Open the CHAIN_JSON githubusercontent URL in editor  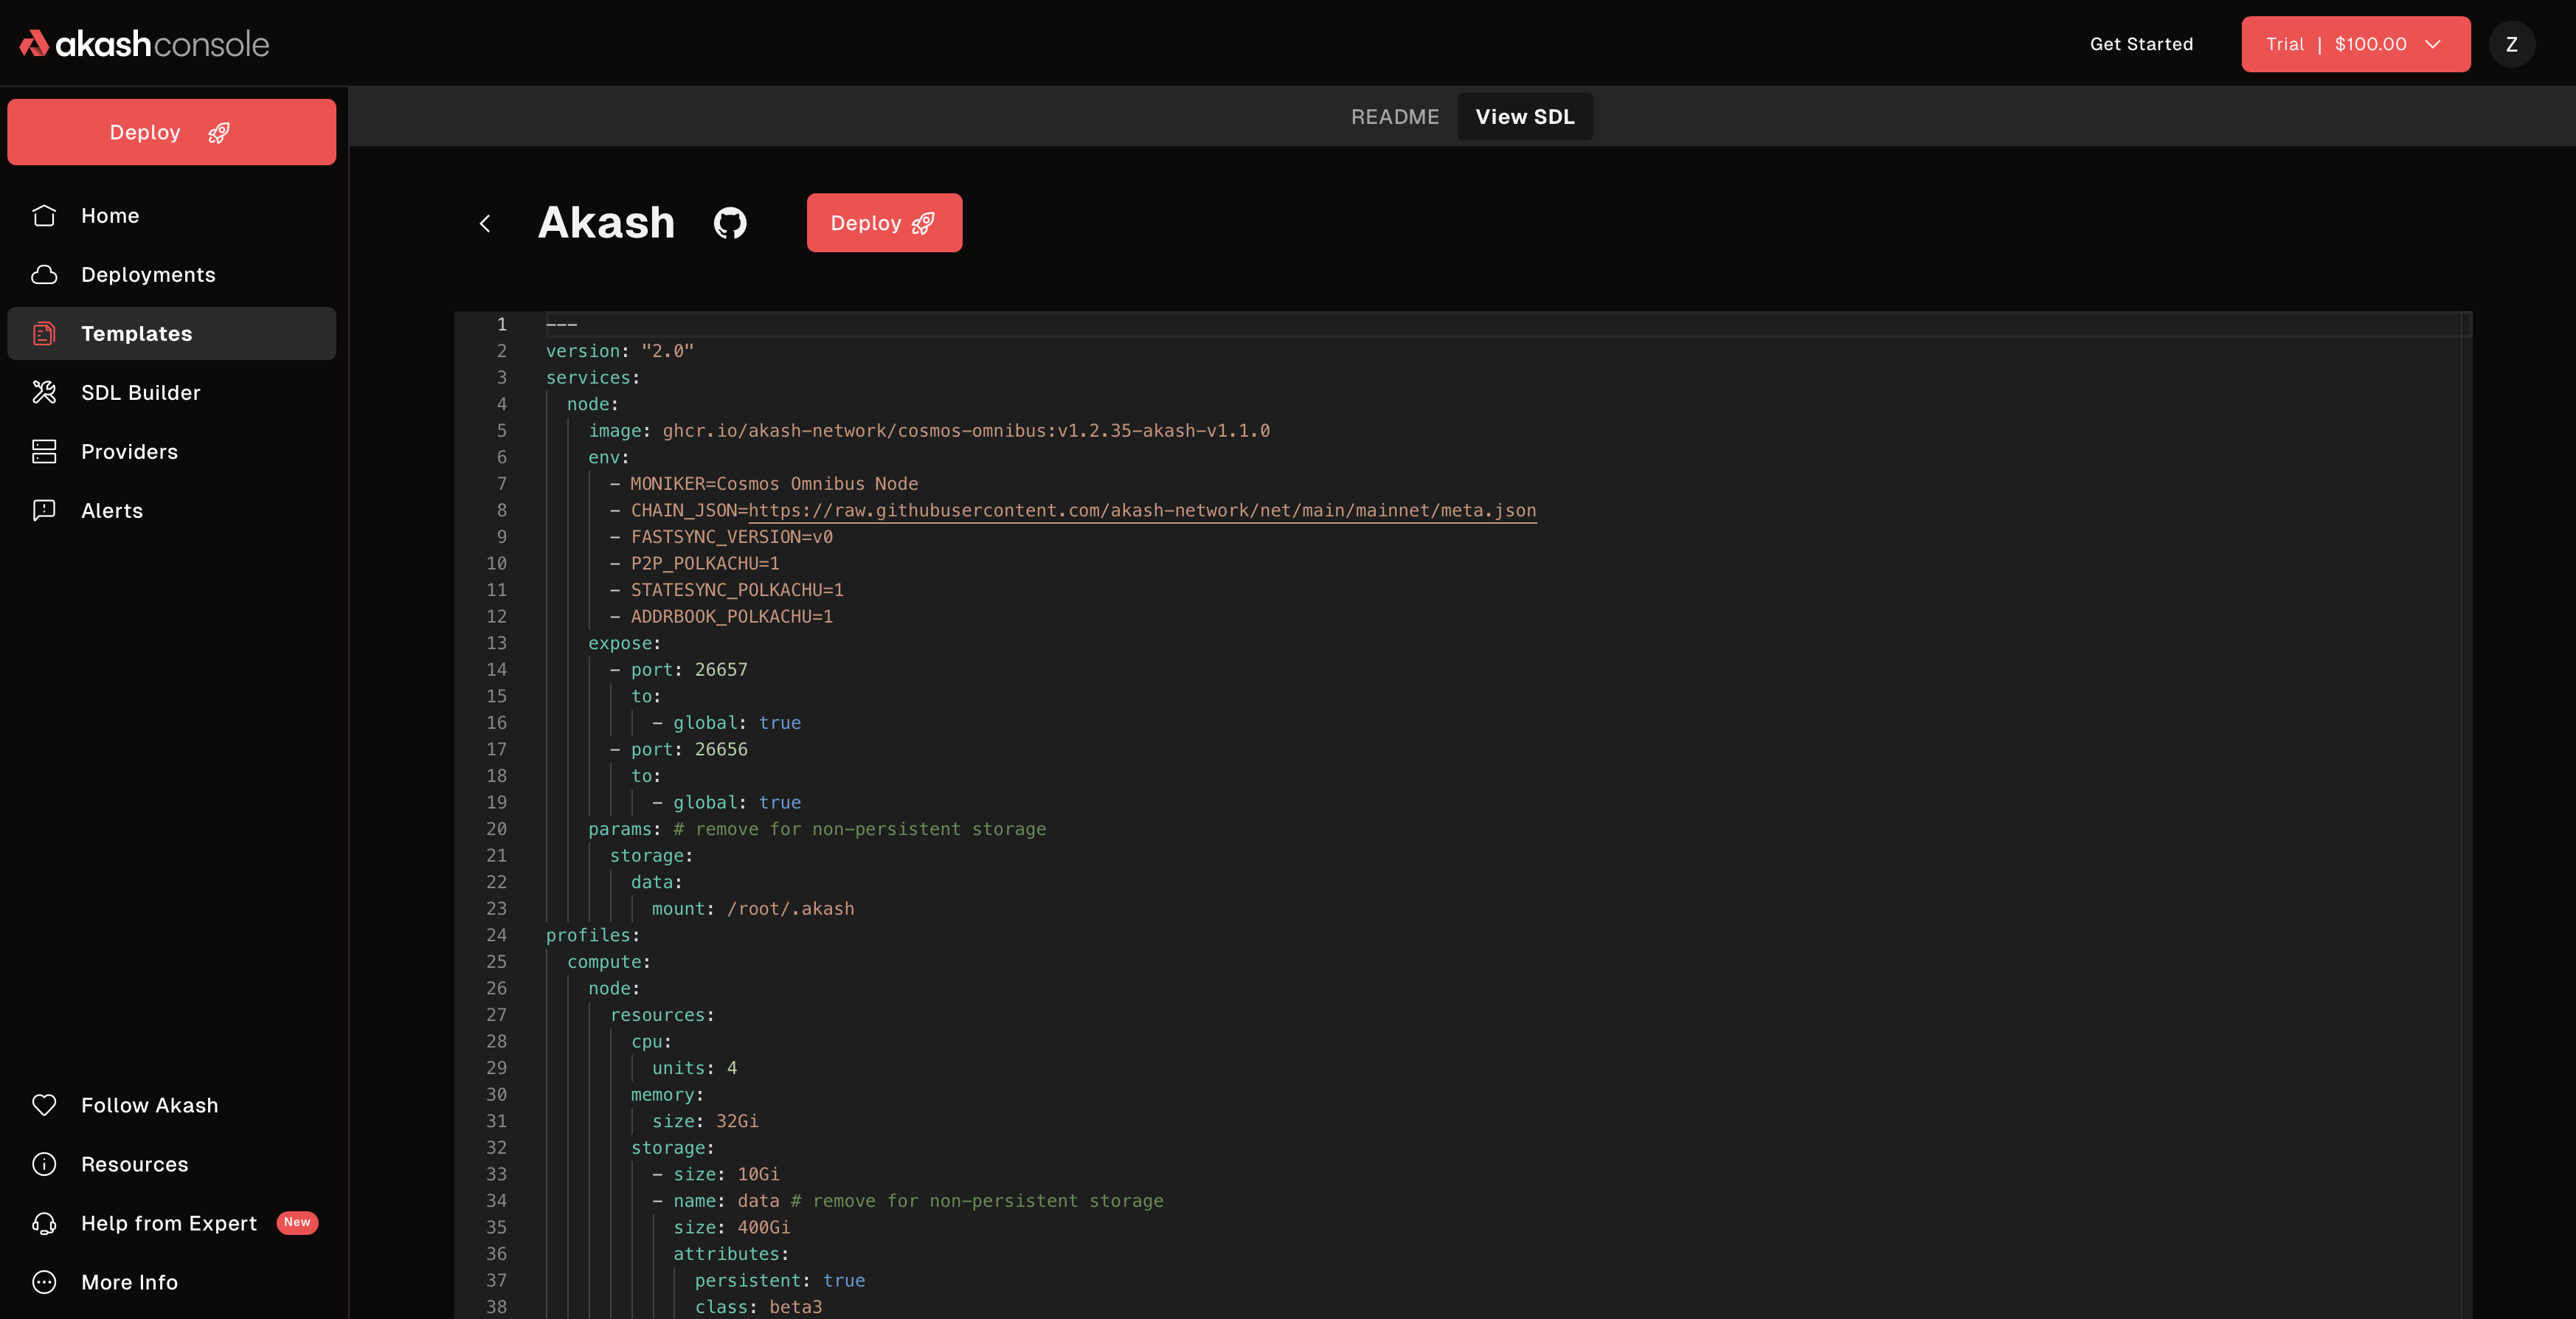pyautogui.click(x=1141, y=511)
